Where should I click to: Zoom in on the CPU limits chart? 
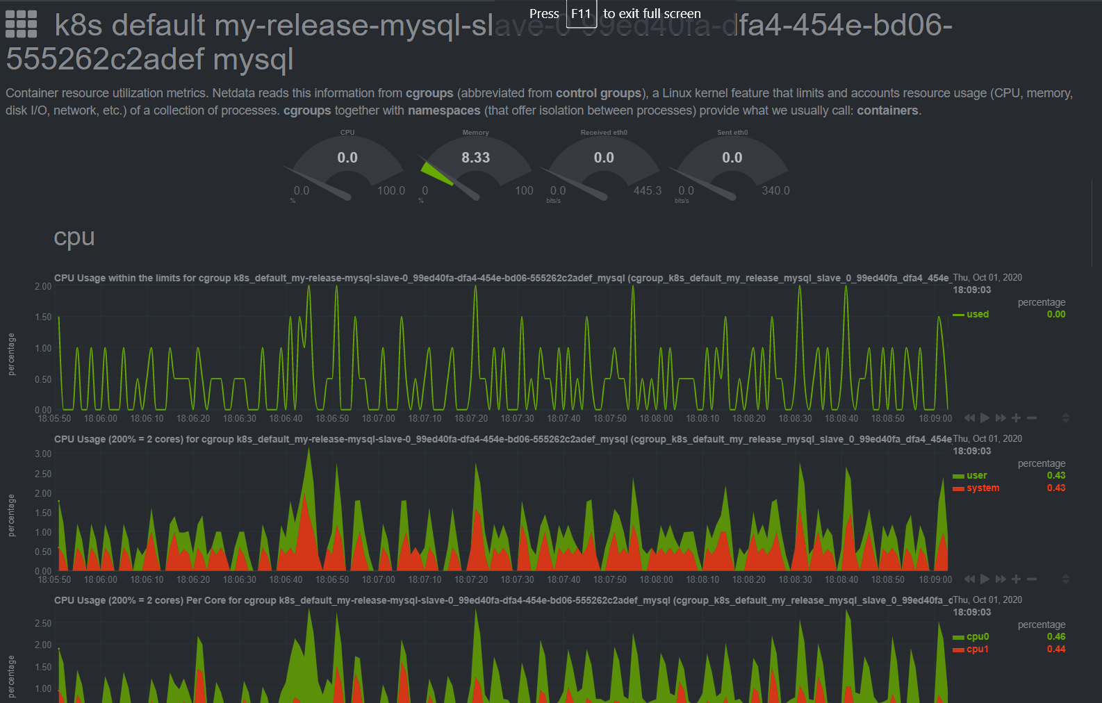pyautogui.click(x=1016, y=418)
